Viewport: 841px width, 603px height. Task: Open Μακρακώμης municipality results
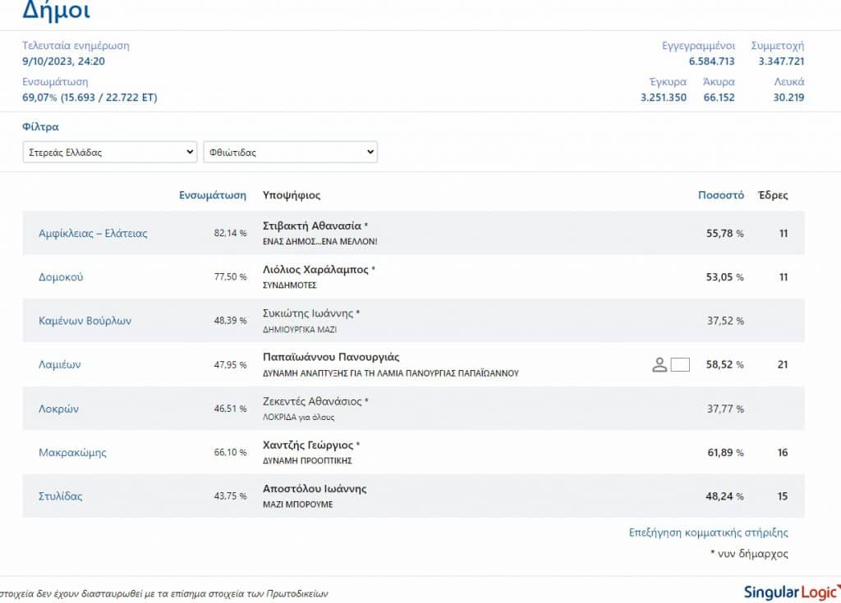pos(72,452)
